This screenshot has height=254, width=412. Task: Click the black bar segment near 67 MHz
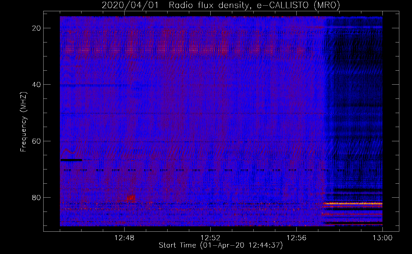(71, 160)
